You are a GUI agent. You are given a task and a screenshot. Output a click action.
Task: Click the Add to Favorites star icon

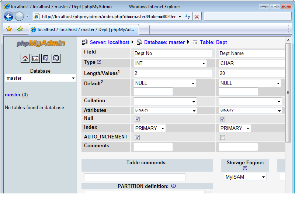point(20,29)
